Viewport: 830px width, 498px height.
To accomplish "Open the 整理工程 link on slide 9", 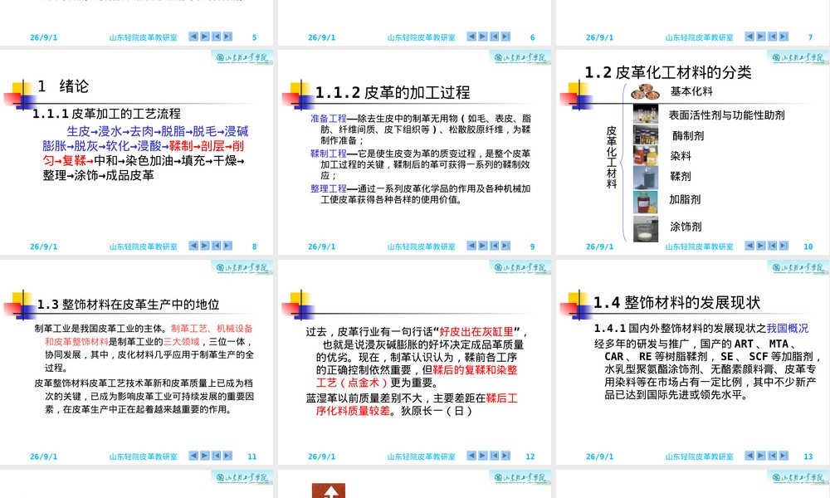I will point(329,188).
